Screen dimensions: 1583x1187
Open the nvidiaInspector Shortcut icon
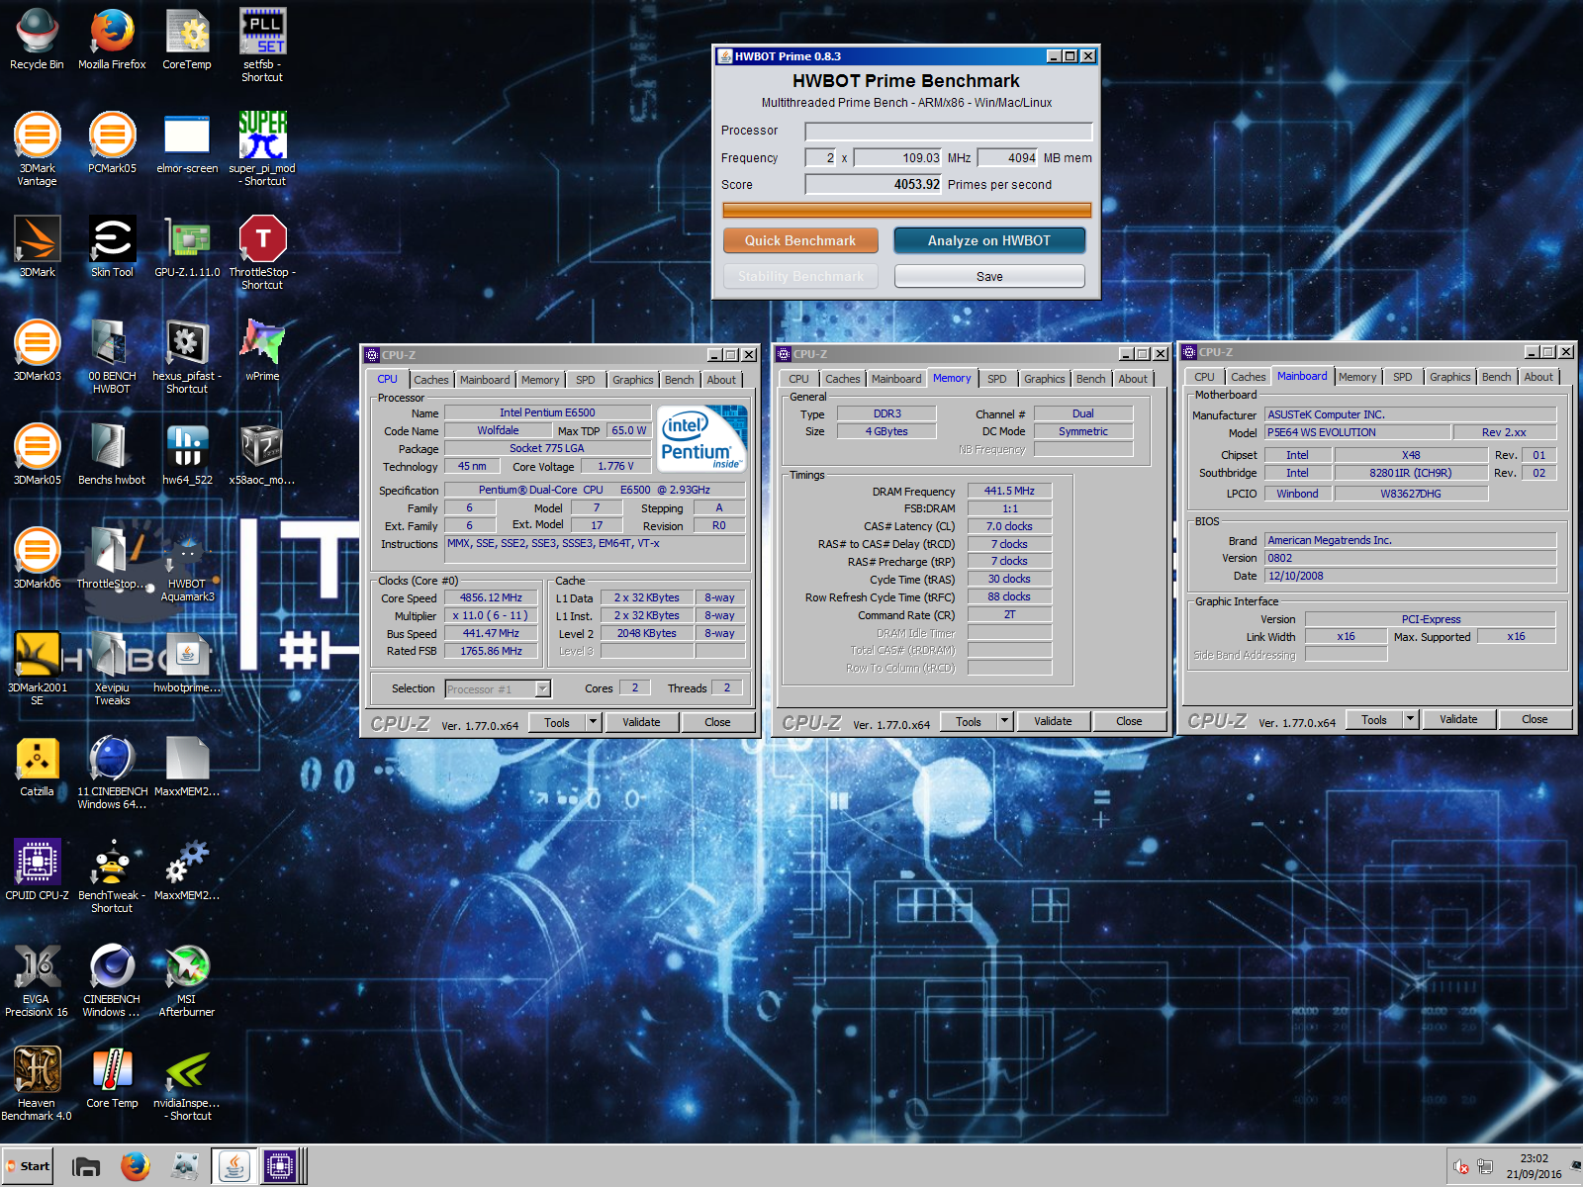point(187,1084)
